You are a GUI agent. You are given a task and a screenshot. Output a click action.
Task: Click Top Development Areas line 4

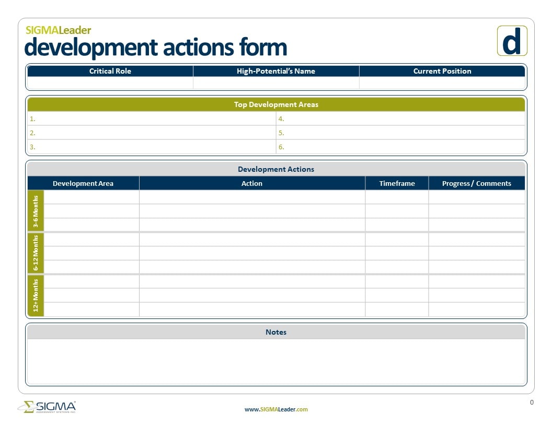(x=400, y=119)
